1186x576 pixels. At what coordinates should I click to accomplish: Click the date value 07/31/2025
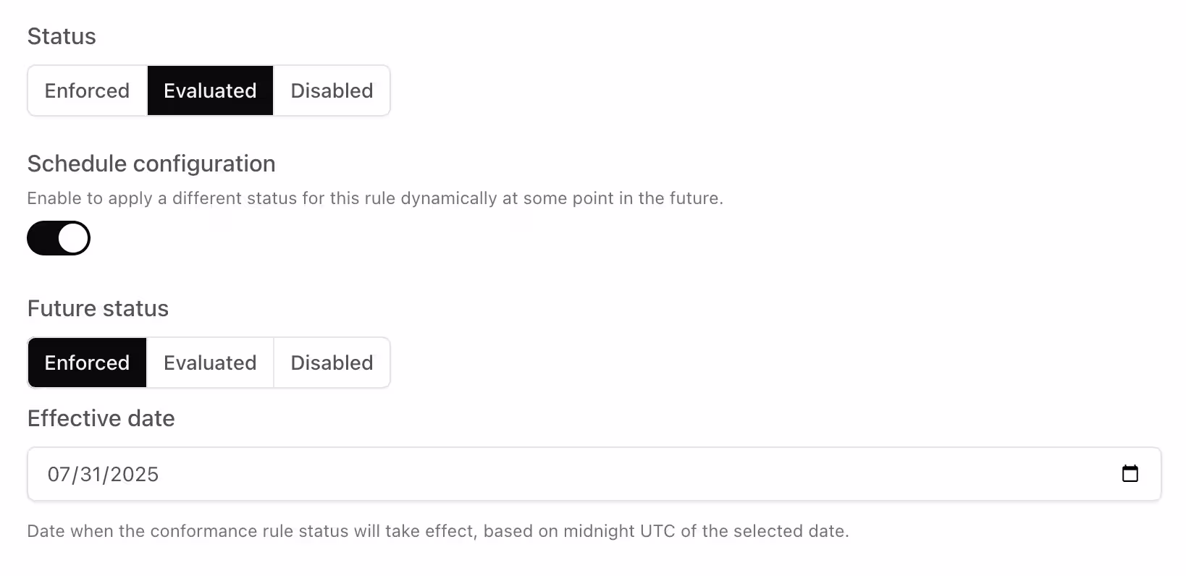click(x=102, y=474)
